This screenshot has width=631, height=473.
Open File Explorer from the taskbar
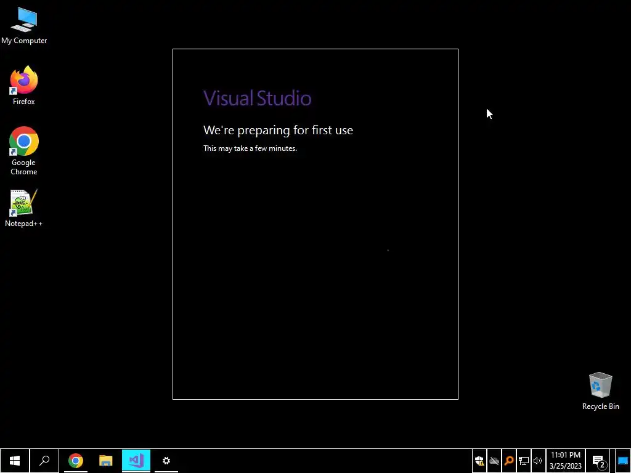pyautogui.click(x=106, y=461)
